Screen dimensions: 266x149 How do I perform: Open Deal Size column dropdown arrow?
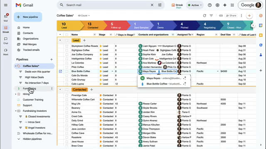click(x=234, y=35)
